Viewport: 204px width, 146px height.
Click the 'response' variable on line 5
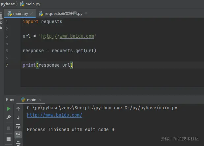(33, 51)
